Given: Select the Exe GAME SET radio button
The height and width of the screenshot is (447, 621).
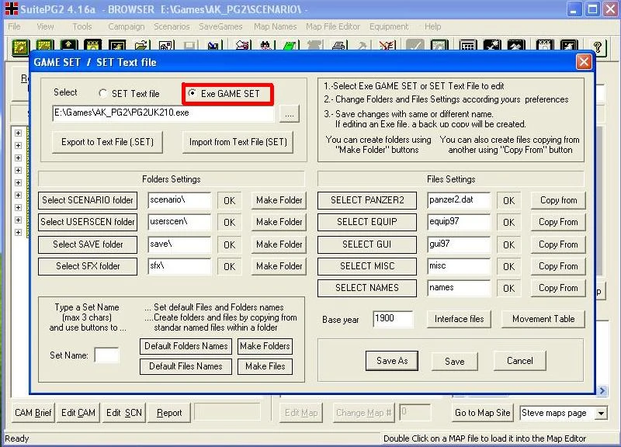Looking at the screenshot, I should click(x=192, y=93).
